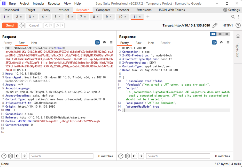Image resolution: width=242 pixels, height=167 pixels.
Task: Toggle response non-printable characters \n
Action: [x=221, y=42]
